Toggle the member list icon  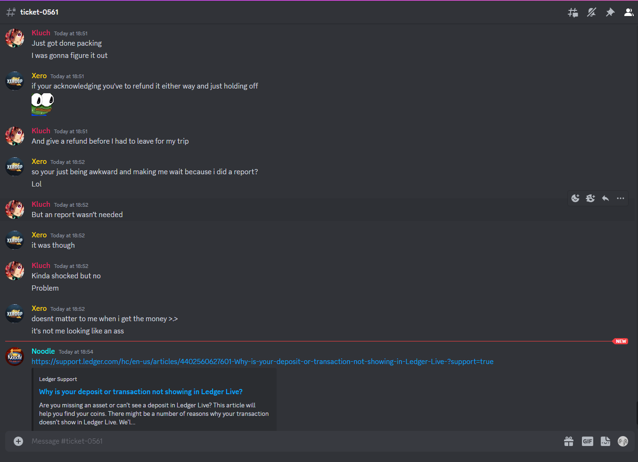[629, 12]
